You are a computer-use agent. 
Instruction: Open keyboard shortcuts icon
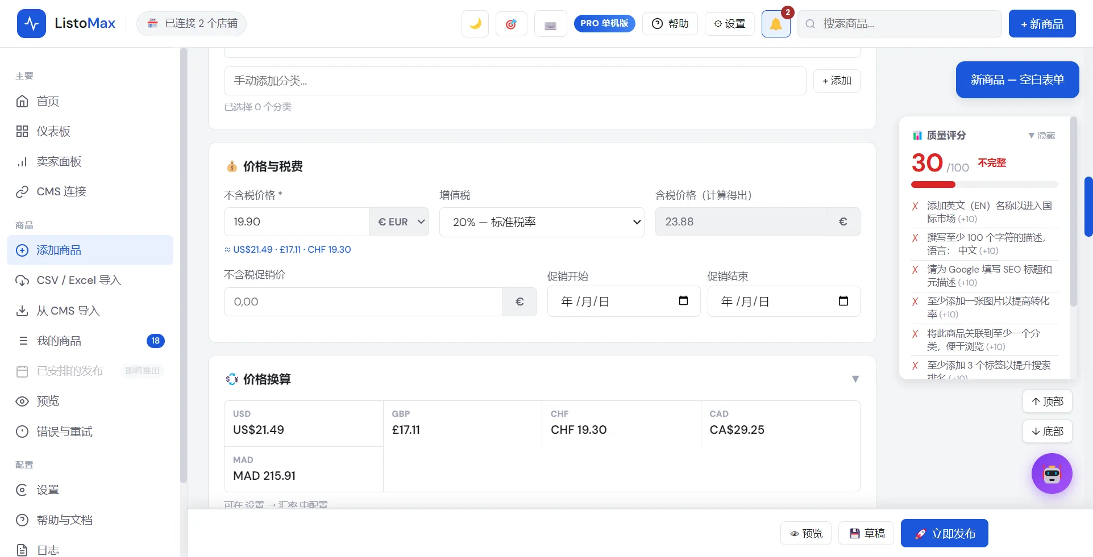[x=550, y=24]
